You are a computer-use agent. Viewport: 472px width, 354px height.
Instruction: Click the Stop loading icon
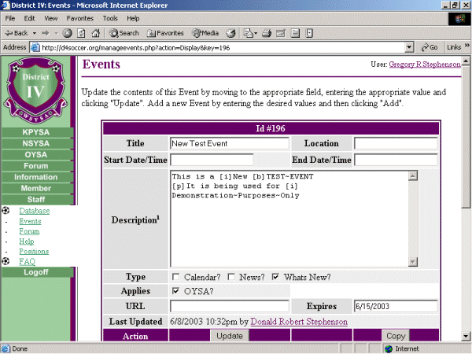pos(68,33)
